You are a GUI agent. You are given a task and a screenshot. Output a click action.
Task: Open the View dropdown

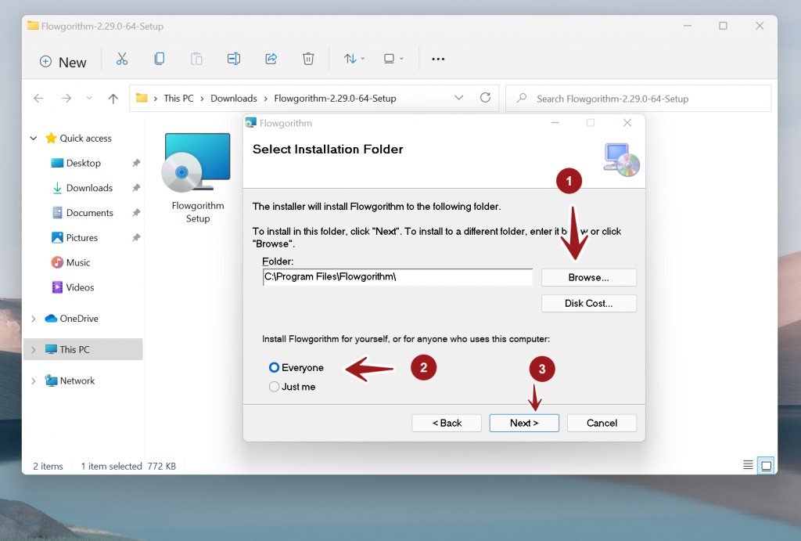[393, 59]
